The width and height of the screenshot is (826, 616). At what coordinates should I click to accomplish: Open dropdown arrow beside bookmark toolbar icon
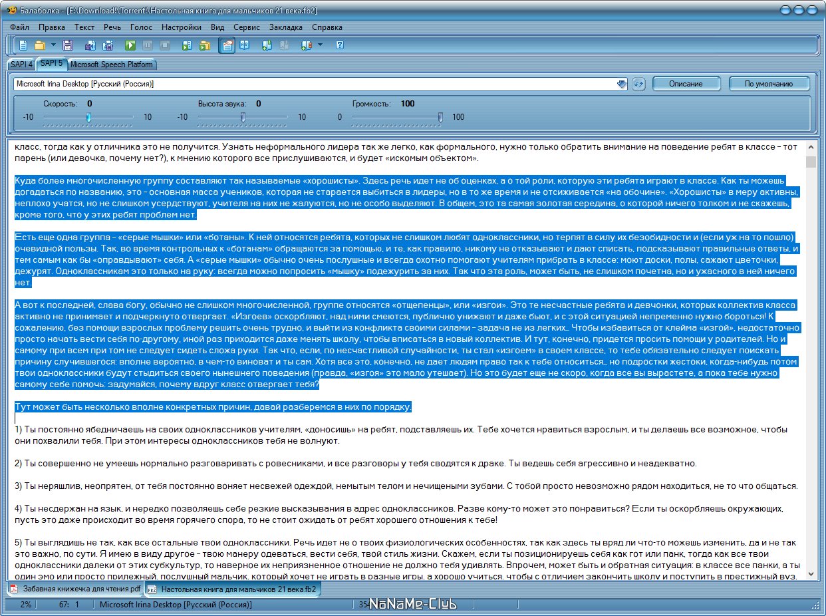(x=320, y=45)
